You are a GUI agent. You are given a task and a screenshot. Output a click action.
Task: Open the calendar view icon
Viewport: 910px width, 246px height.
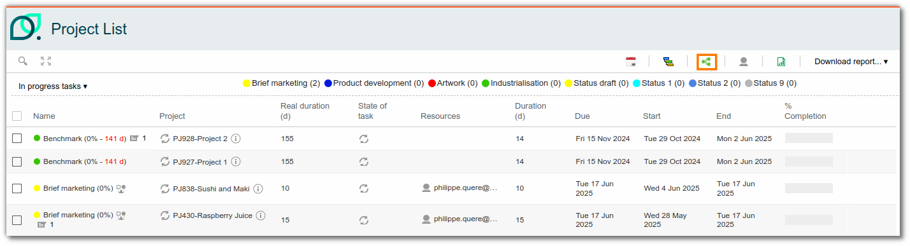coord(631,62)
